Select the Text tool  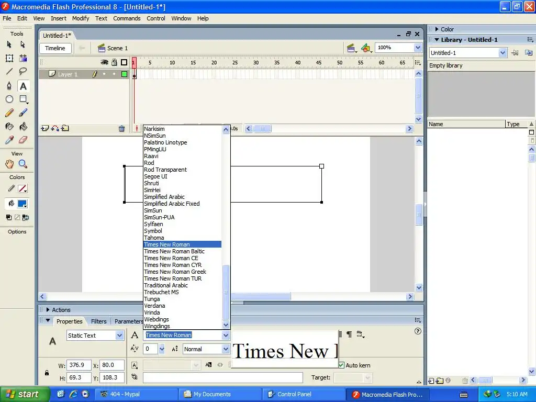[23, 86]
